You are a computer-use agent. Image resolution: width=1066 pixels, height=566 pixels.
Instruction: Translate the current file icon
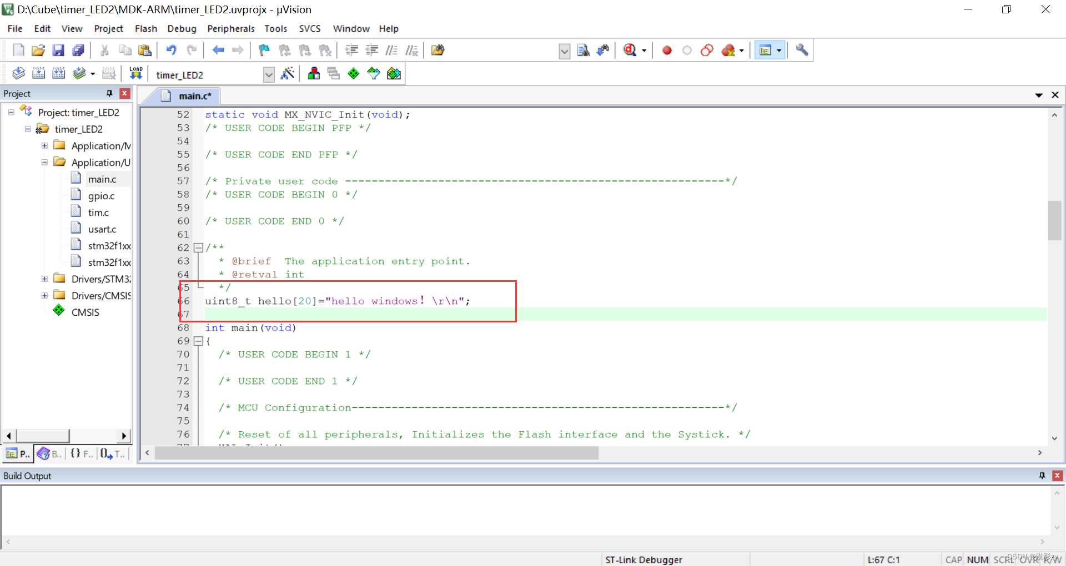[18, 73]
